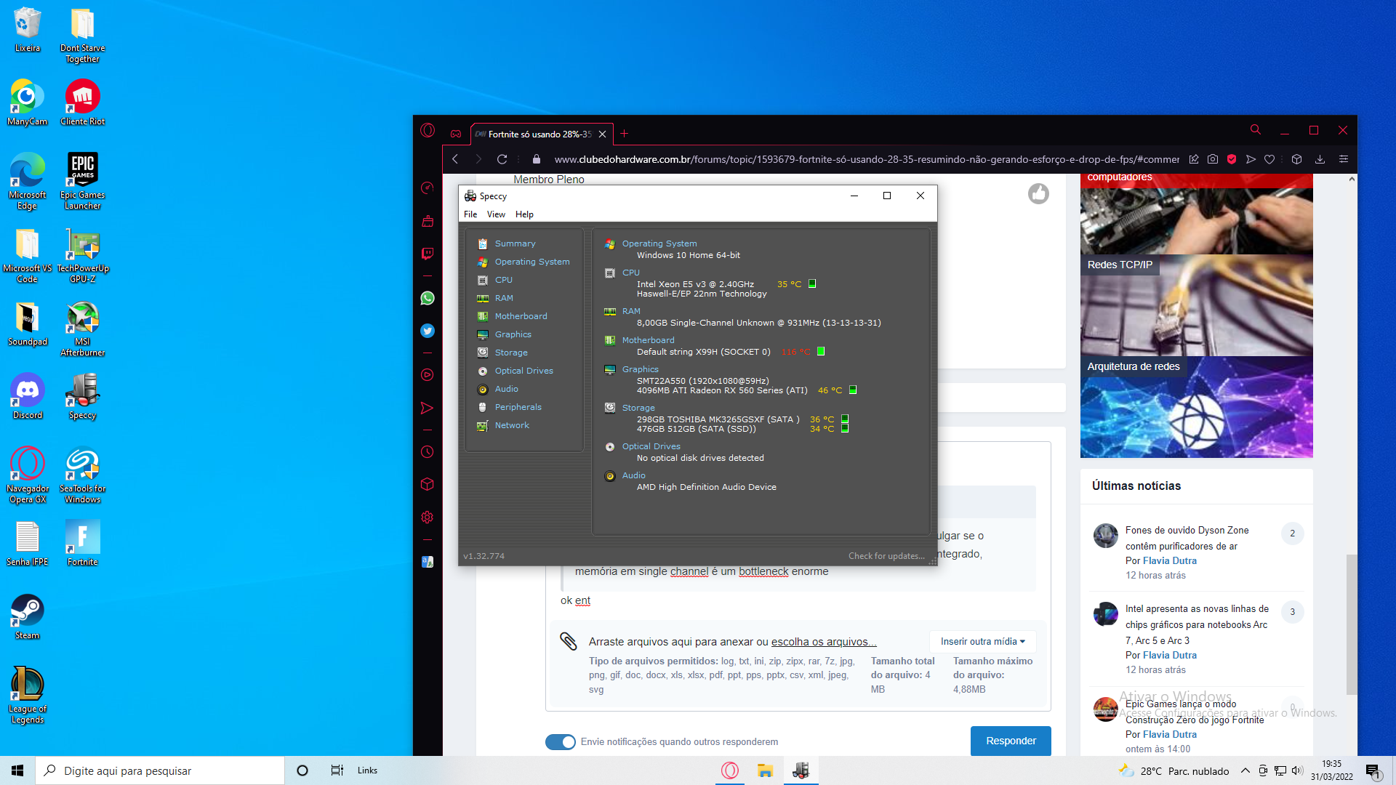Screen dimensions: 1396x785
Task: Open volume control in system tray
Action: (1297, 770)
